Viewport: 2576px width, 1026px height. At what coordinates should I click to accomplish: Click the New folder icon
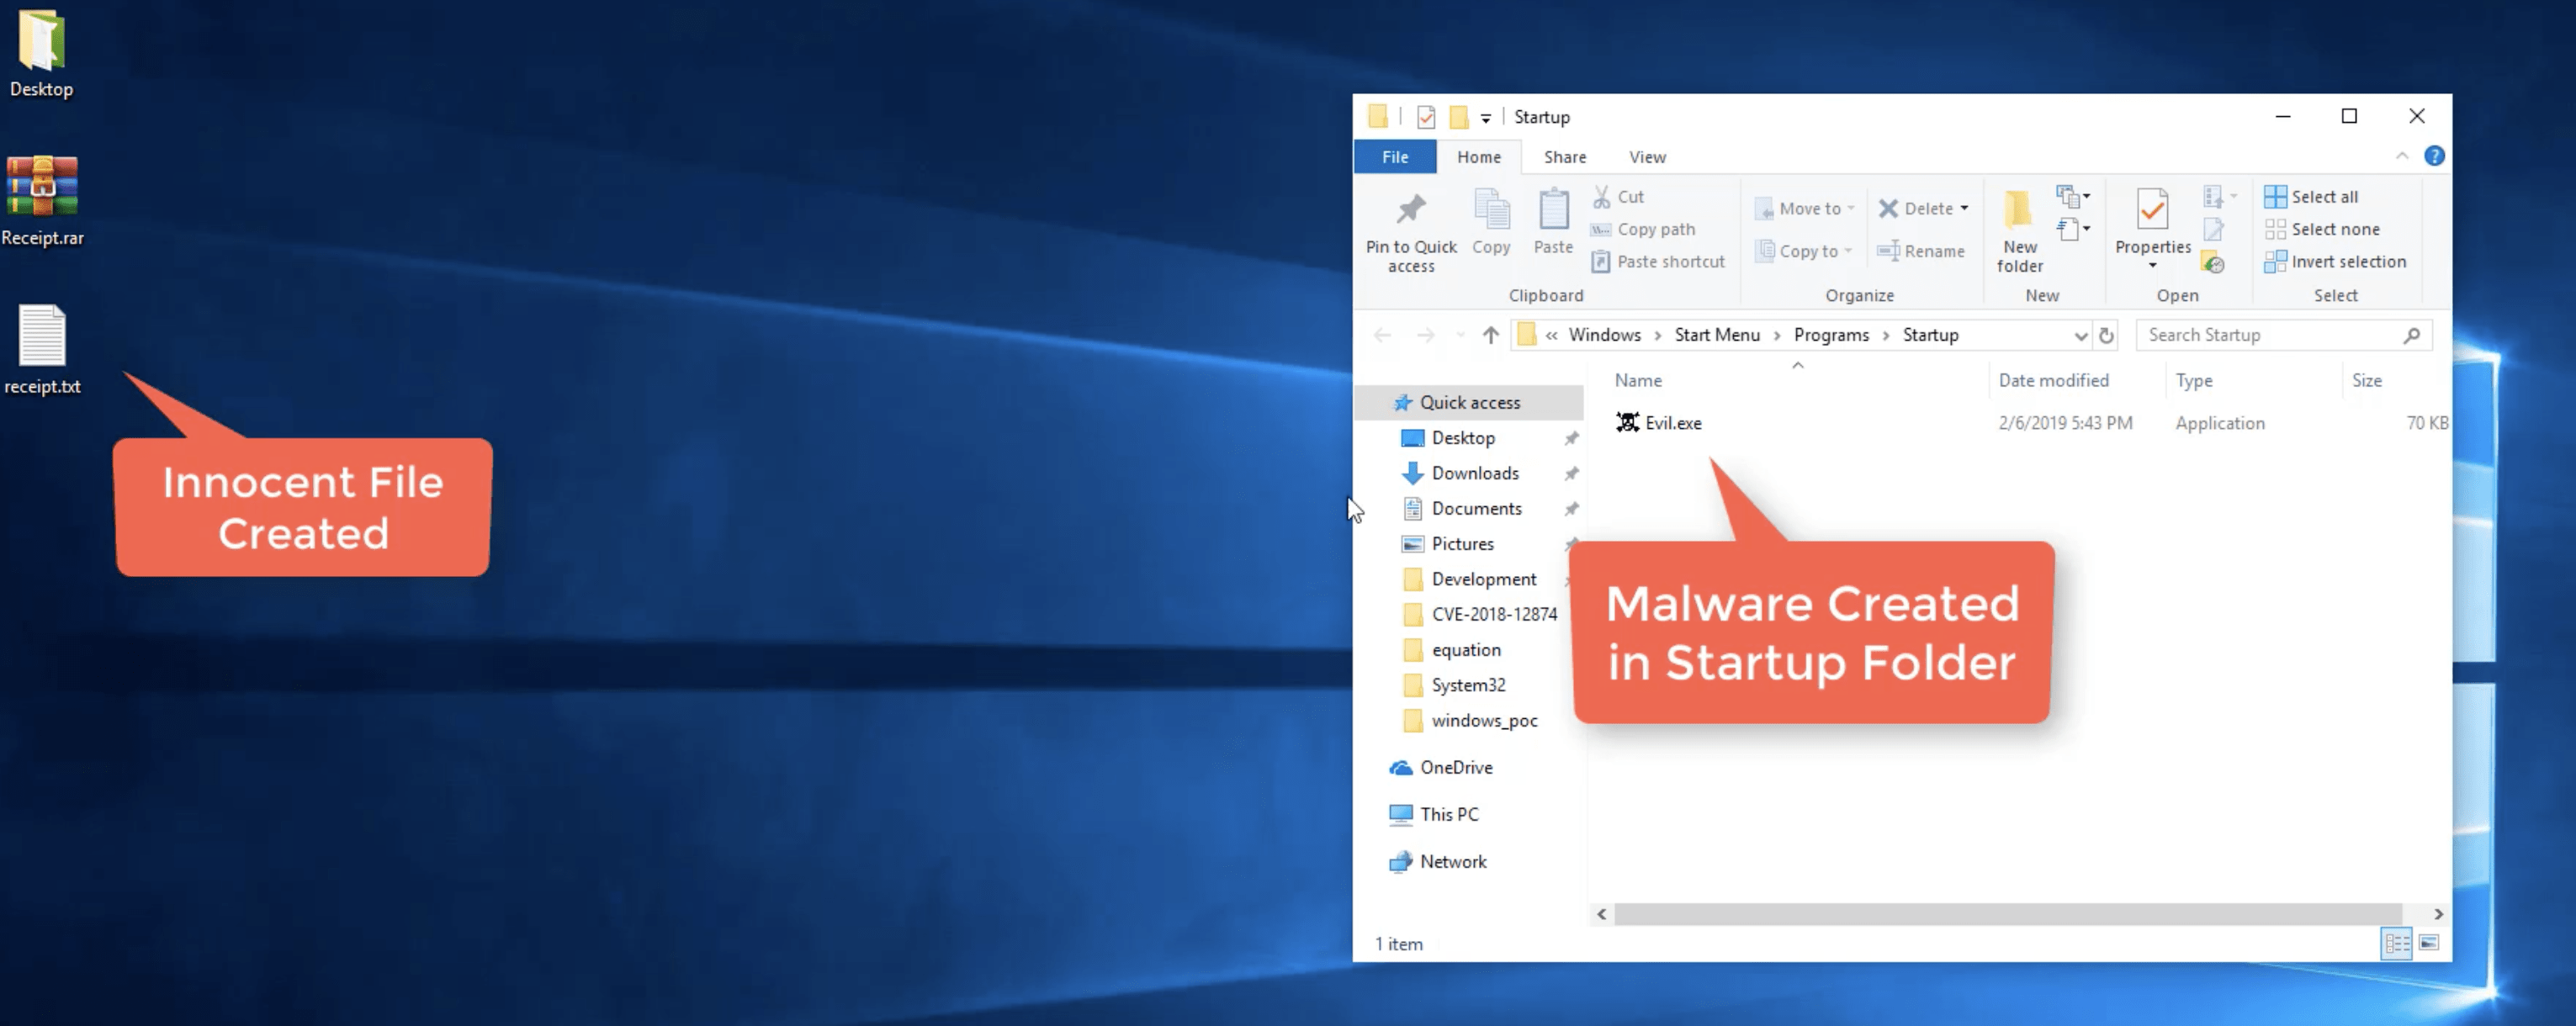(x=2018, y=209)
